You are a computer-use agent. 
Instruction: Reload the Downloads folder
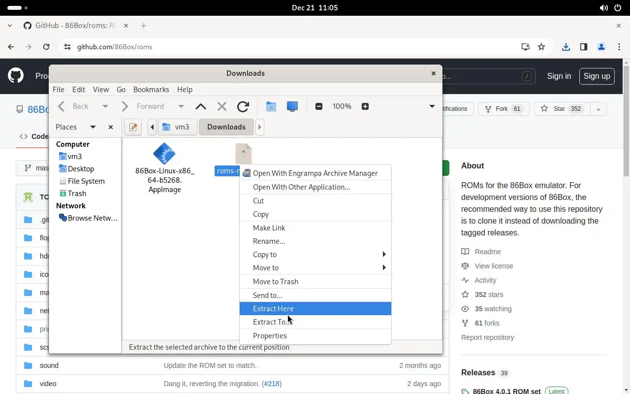coord(243,106)
